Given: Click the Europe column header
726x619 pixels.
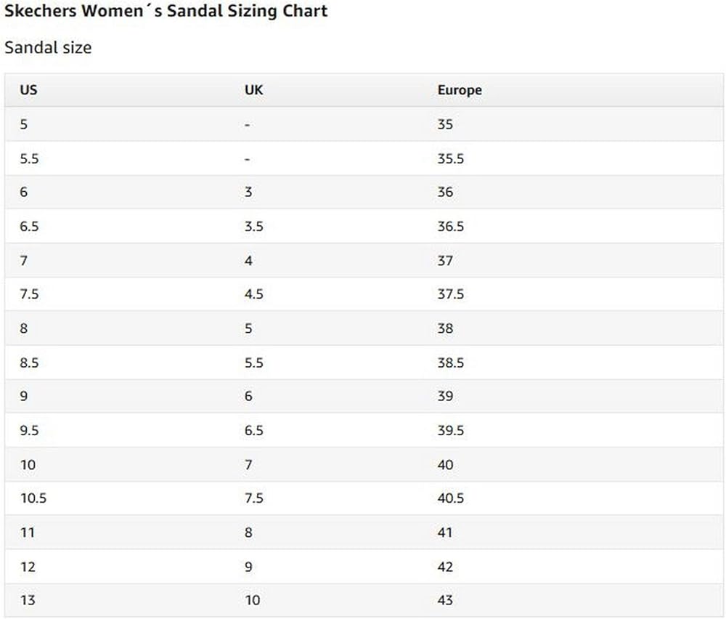Looking at the screenshot, I should click(x=460, y=90).
